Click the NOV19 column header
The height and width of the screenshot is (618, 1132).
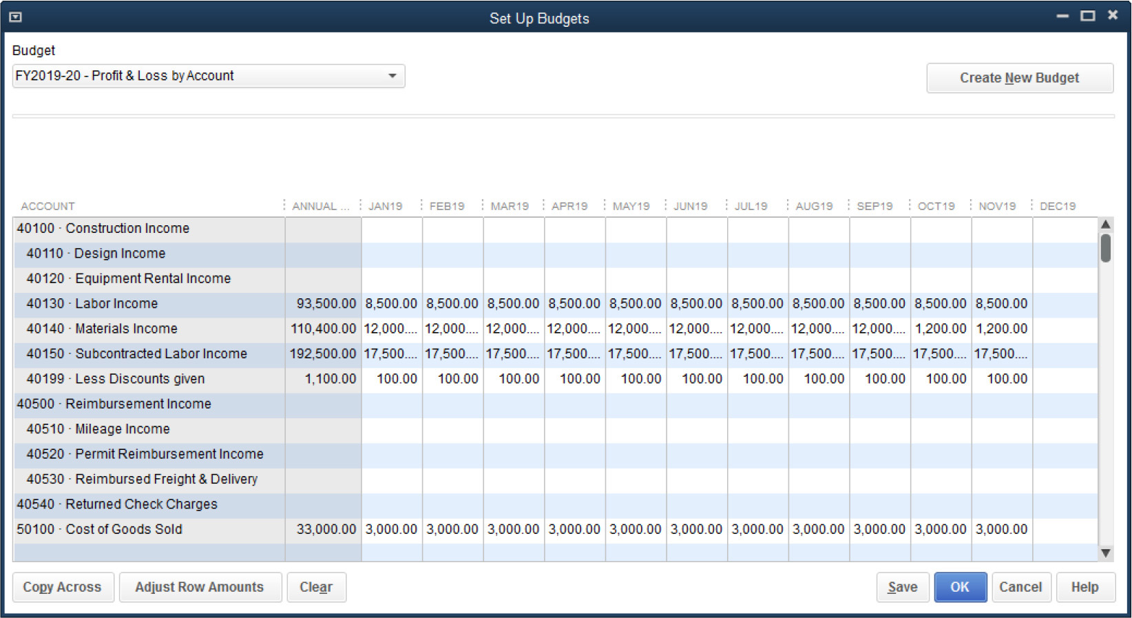click(x=997, y=206)
